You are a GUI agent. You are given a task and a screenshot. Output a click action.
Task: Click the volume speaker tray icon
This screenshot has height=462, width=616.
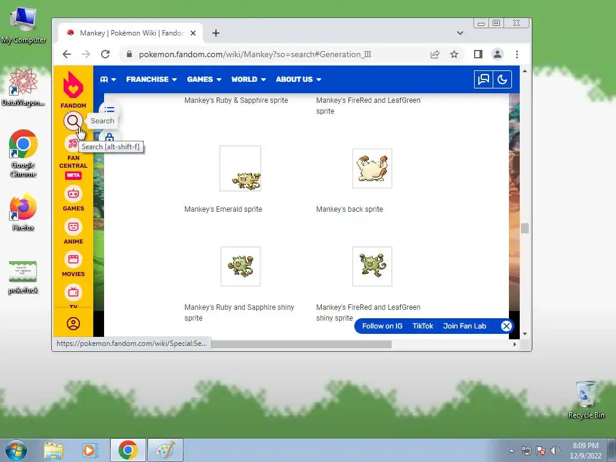(555, 451)
